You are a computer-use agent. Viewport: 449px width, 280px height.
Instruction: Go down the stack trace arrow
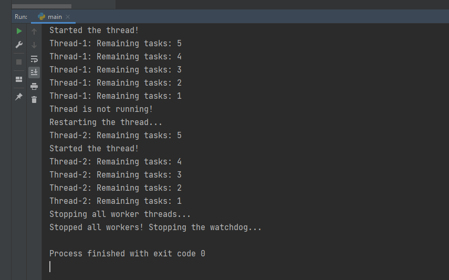pyautogui.click(x=34, y=45)
